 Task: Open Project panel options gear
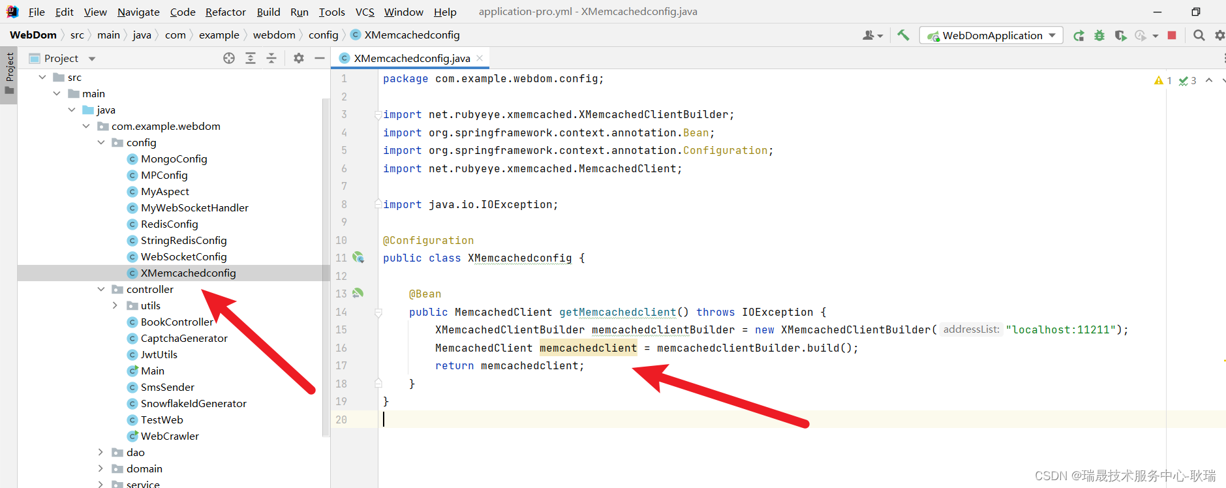pos(299,58)
